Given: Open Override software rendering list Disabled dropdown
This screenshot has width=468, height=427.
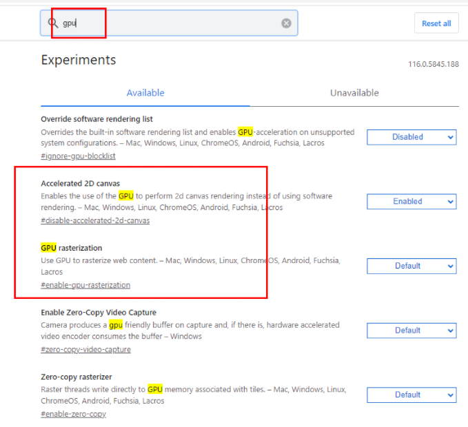Looking at the screenshot, I should pos(411,137).
